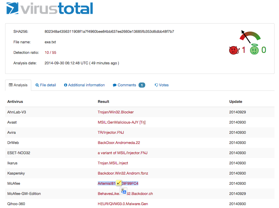Switch to the File detail tab
The height and width of the screenshot is (208, 279).
tap(46, 85)
